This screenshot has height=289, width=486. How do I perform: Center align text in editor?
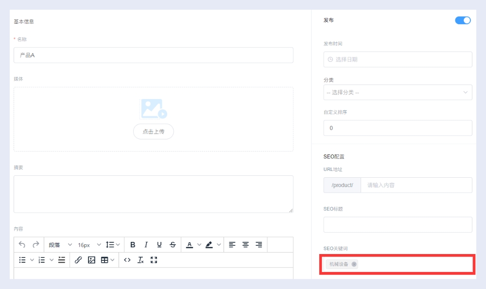[245, 245]
